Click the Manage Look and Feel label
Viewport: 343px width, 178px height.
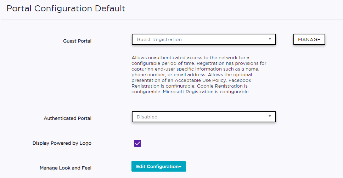(65, 168)
